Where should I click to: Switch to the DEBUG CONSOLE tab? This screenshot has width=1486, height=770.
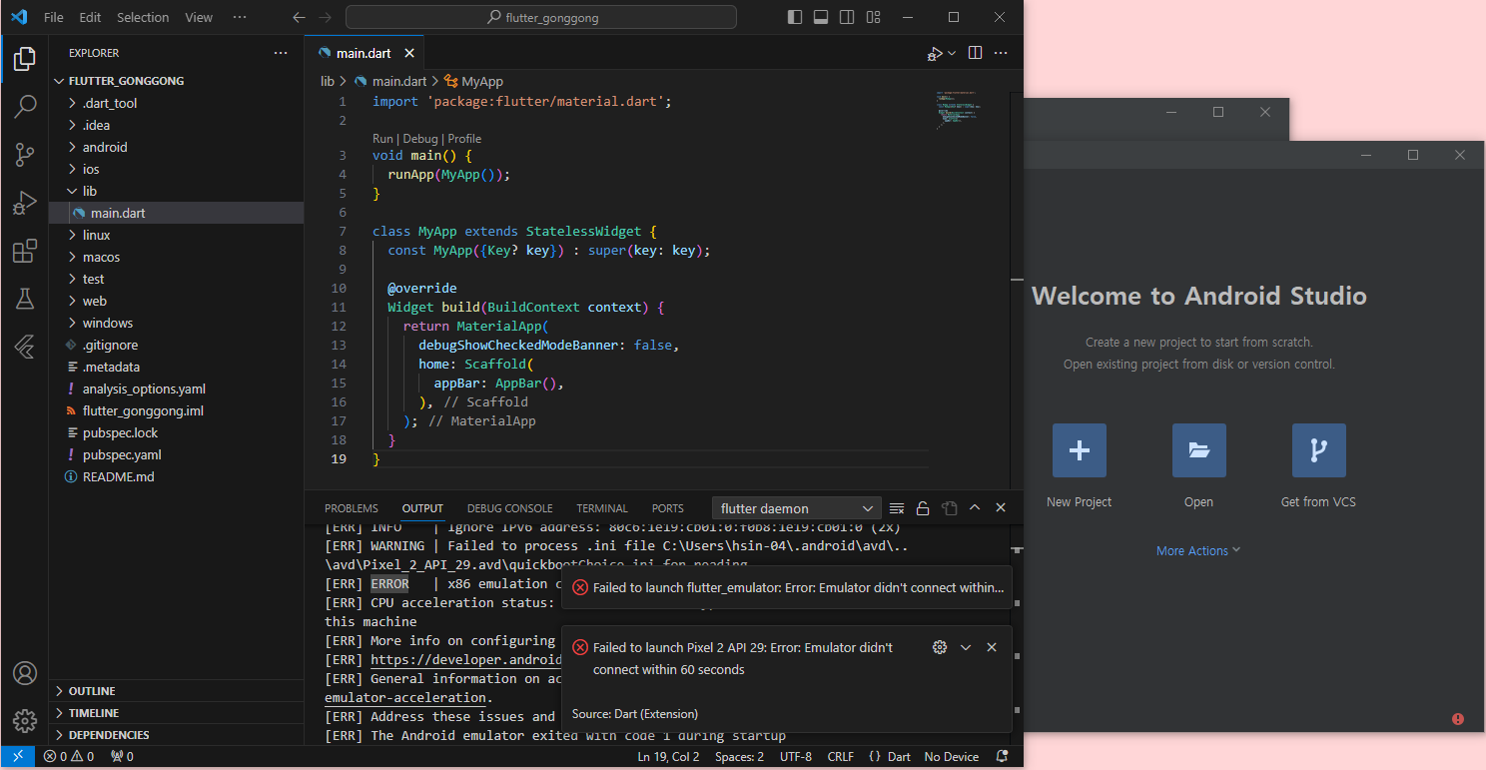point(509,508)
